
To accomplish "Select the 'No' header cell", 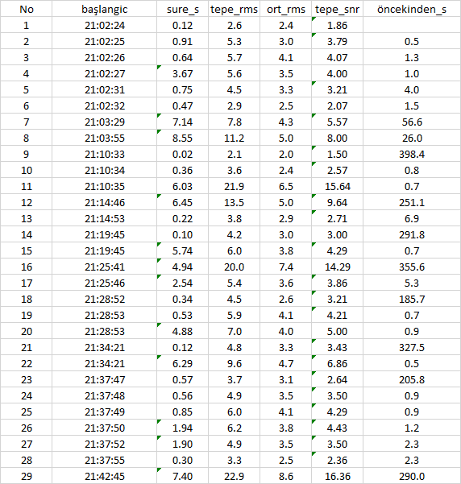I will click(27, 9).
